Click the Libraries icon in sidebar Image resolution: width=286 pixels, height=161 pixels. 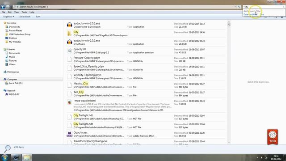tap(5, 49)
